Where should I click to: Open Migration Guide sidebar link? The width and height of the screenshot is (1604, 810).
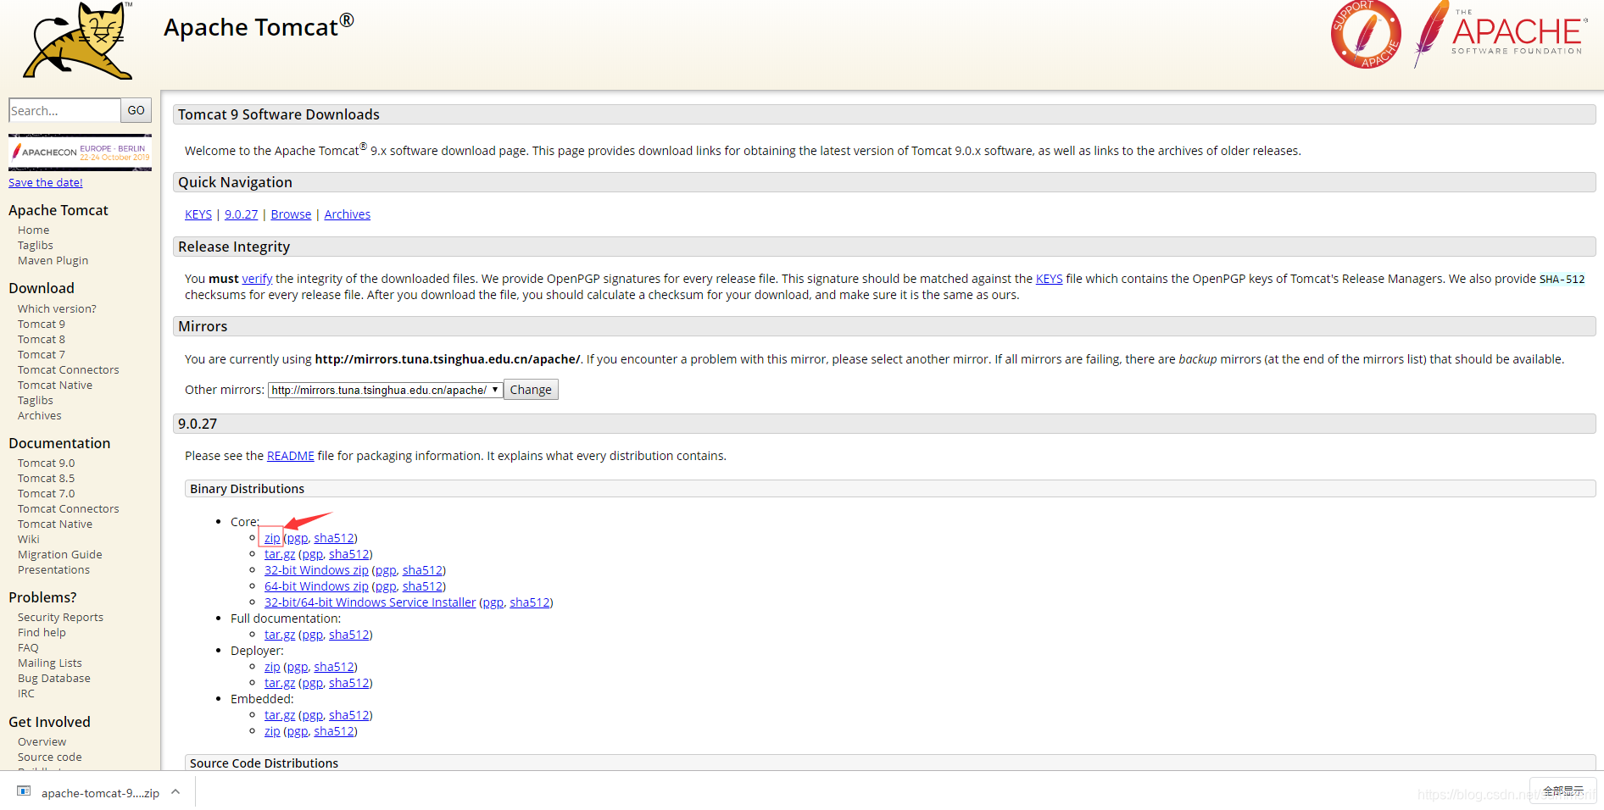click(59, 554)
